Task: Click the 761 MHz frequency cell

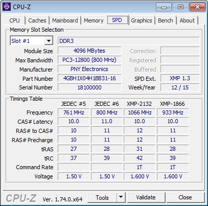Action: coord(74,112)
